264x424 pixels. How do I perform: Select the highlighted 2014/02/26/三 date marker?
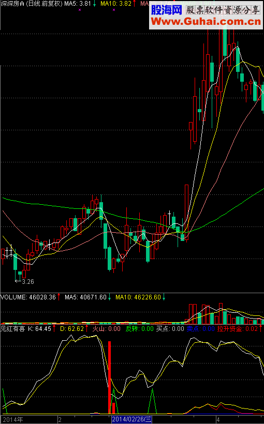pos(131,419)
